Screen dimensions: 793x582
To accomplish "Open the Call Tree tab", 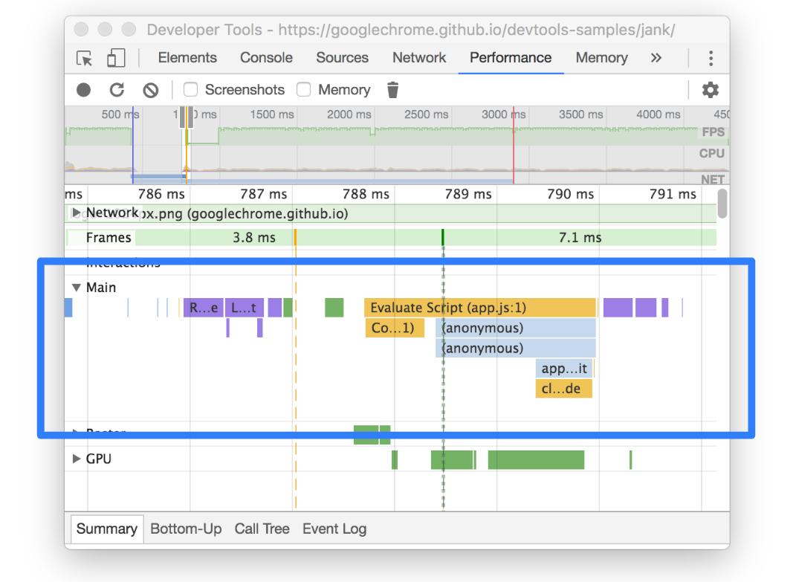I will coord(262,529).
